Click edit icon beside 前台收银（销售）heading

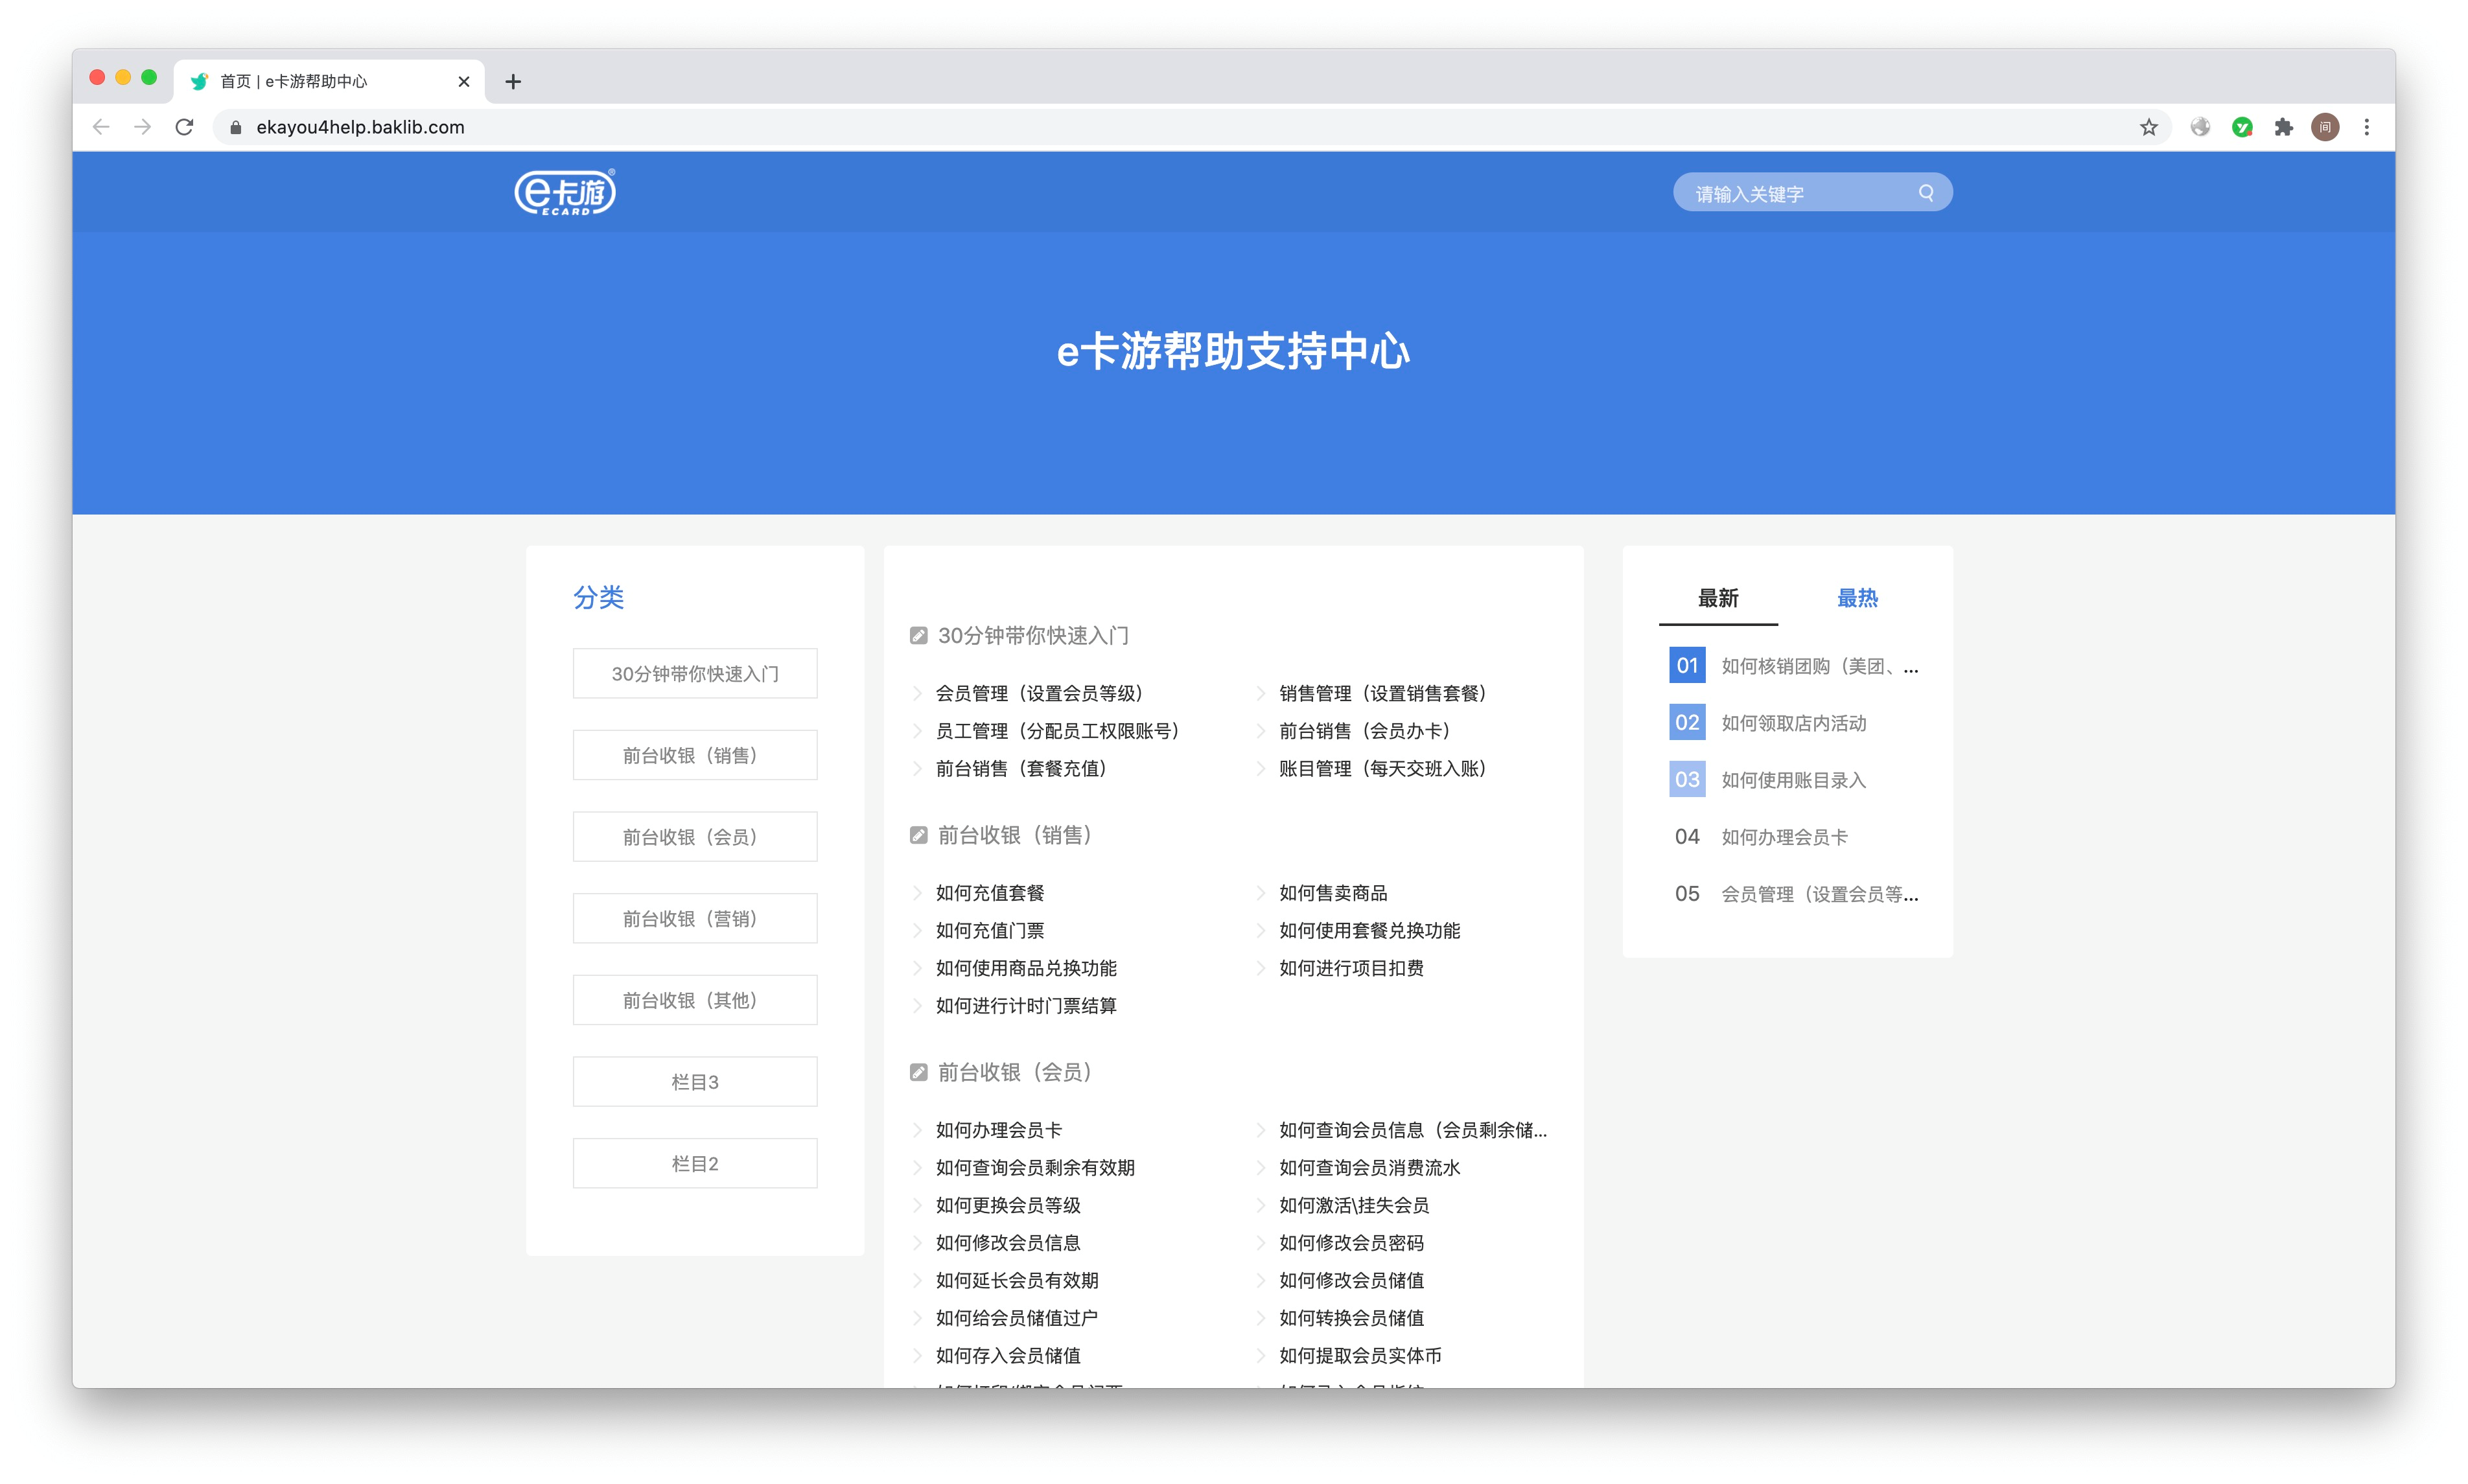[x=918, y=835]
